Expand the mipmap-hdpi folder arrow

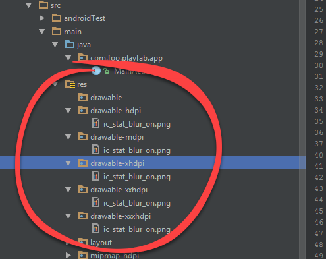pyautogui.click(x=68, y=255)
